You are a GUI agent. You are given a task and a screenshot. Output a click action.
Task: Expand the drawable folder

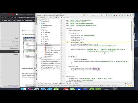tap(42, 33)
